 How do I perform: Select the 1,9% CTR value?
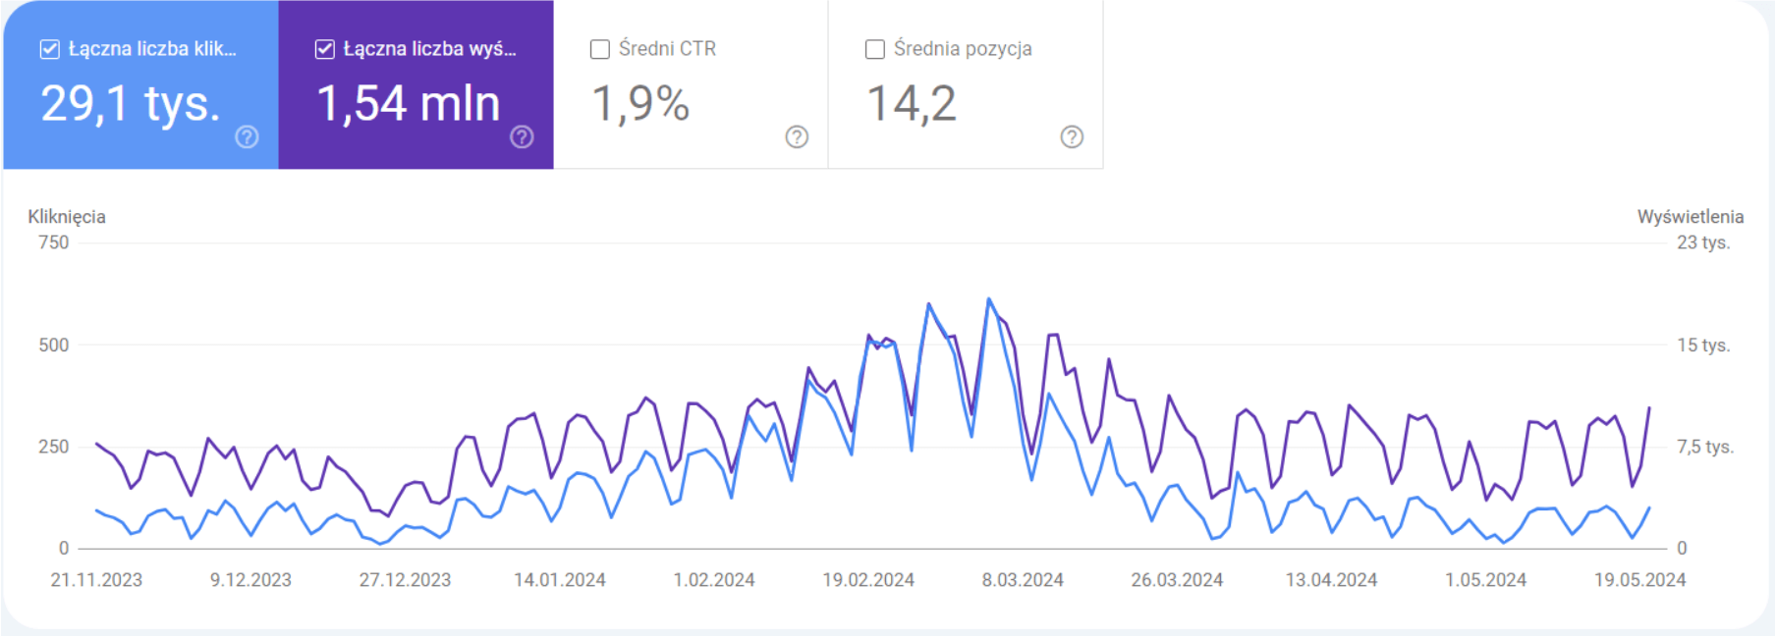640,104
